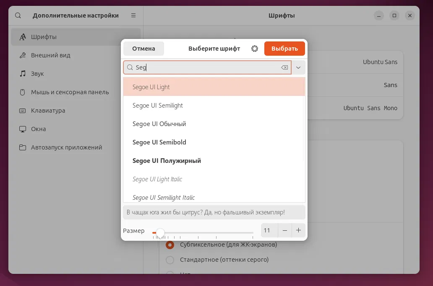This screenshot has width=433, height=286.
Task: Open the hamburger menu in Tweaks sidebar header
Action: point(133,15)
